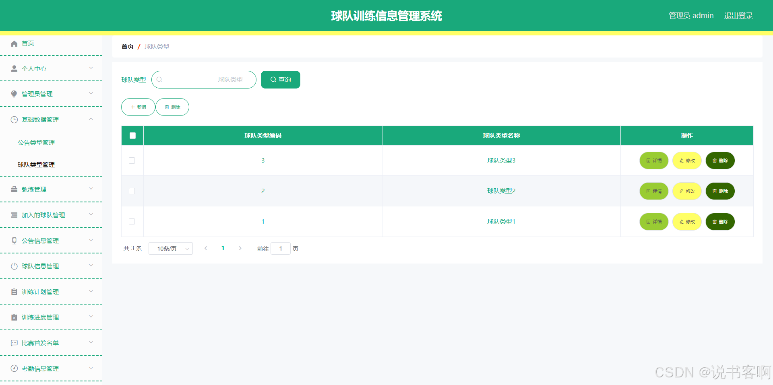The width and height of the screenshot is (773, 385).
Task: Open 球队类型管理 submenu item
Action: click(36, 165)
